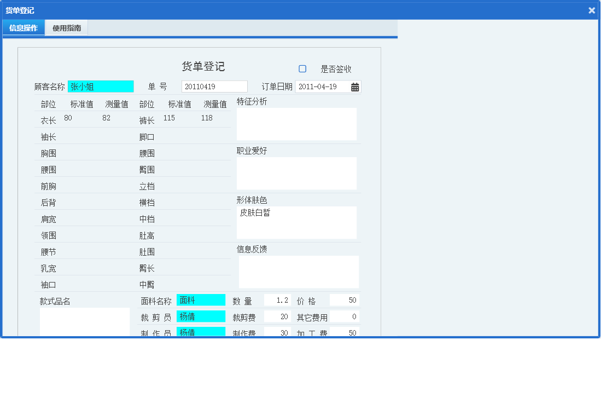Viewport: 601px width, 409px height.
Task: Click the 顾客名称 field showing 张小姐
Action: tap(101, 86)
